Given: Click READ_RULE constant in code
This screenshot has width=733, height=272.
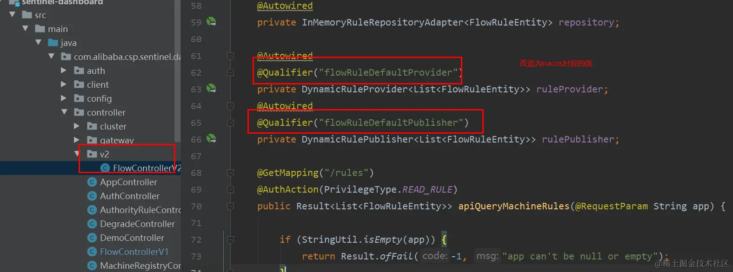Looking at the screenshot, I should 427,189.
